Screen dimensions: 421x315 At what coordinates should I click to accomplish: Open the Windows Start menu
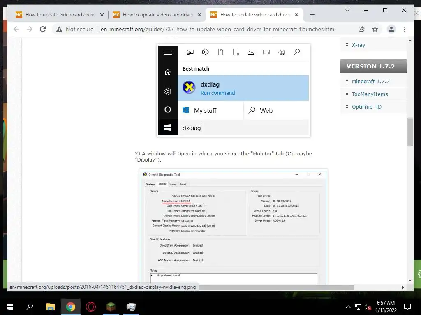click(10, 307)
